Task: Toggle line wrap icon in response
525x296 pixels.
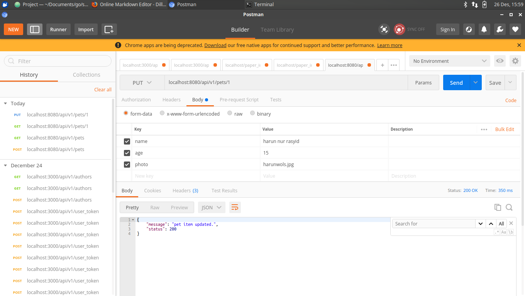Action: [235, 207]
